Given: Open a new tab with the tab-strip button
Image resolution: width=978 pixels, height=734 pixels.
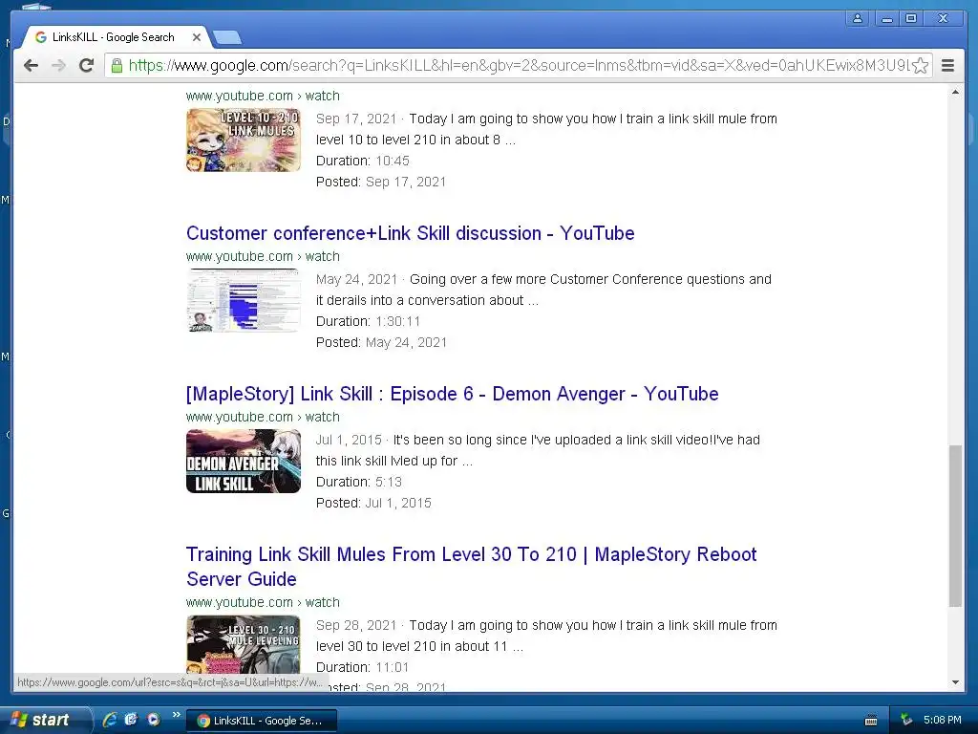Looking at the screenshot, I should click(x=227, y=38).
